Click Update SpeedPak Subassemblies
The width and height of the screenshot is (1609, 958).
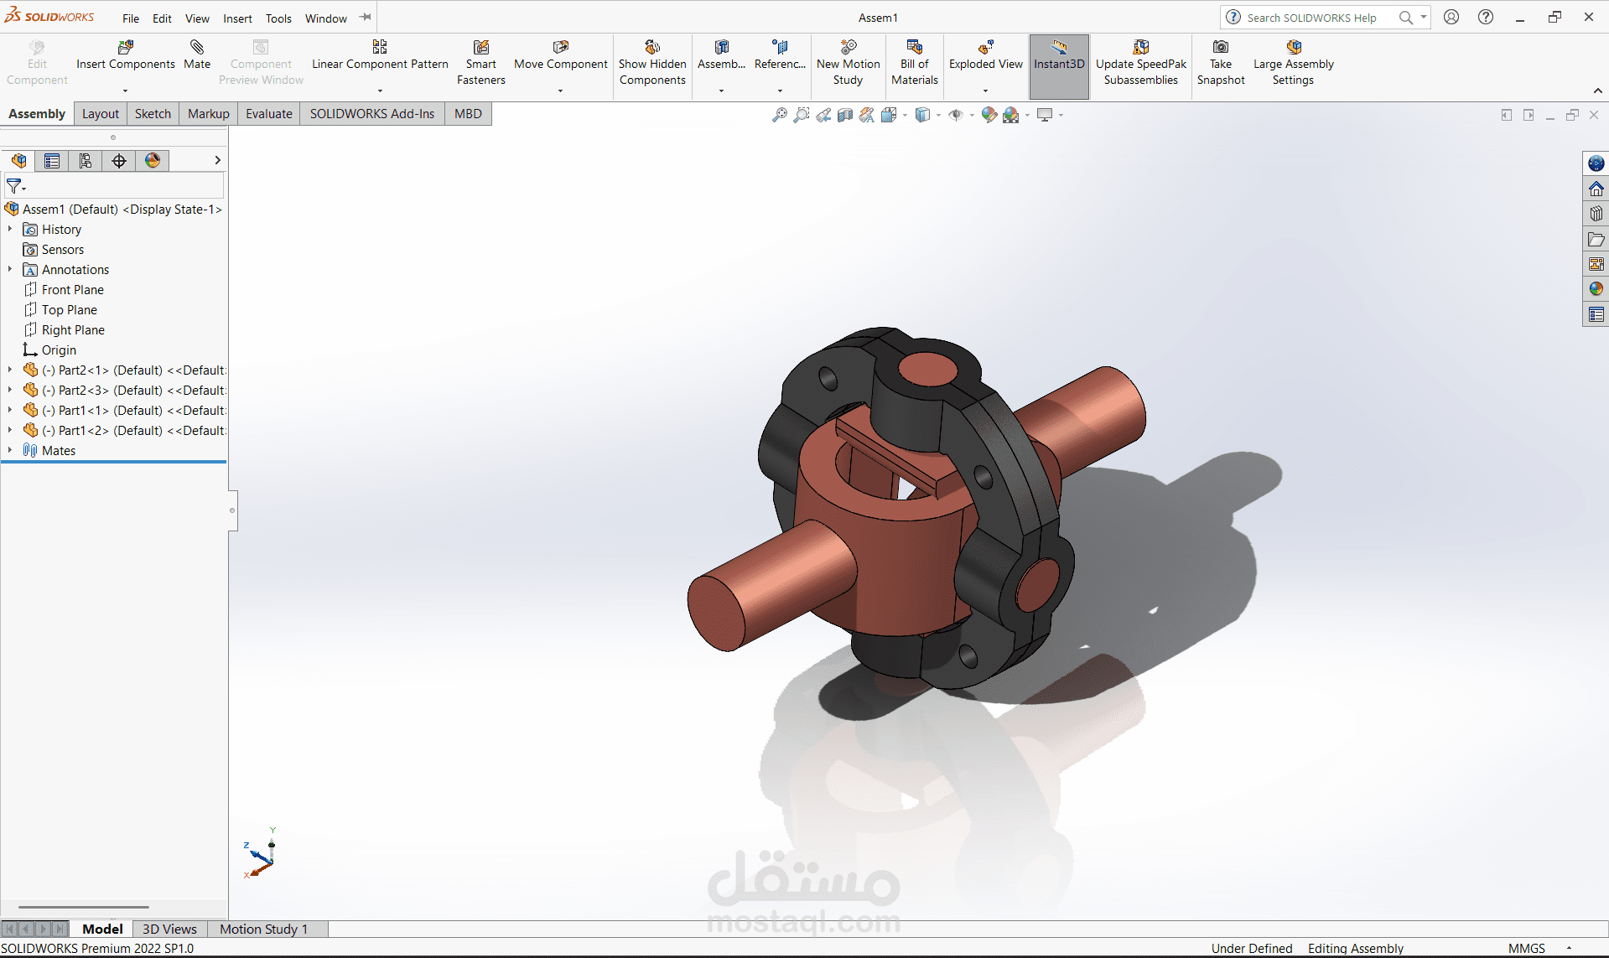(1141, 63)
